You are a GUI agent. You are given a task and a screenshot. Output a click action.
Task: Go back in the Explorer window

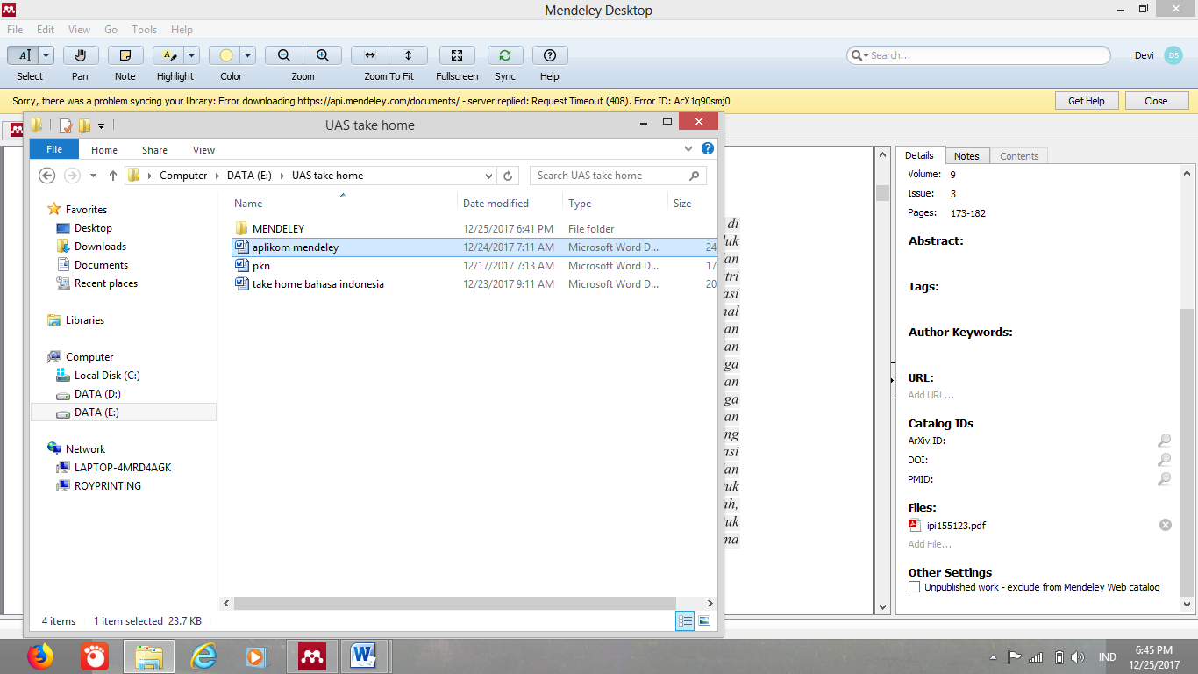click(47, 176)
